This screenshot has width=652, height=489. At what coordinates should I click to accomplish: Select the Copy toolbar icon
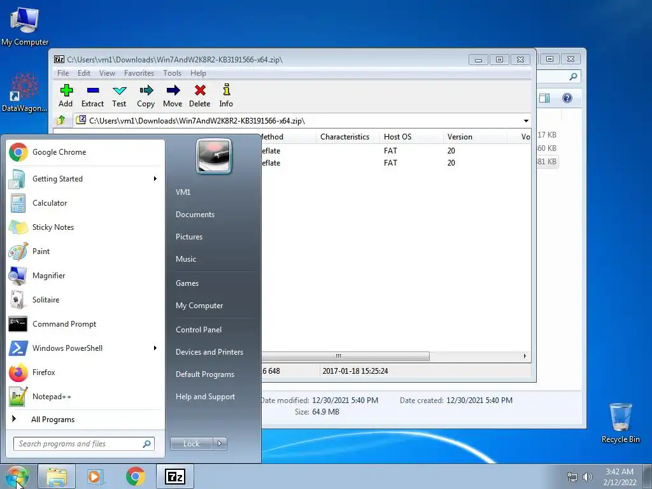pos(146,96)
